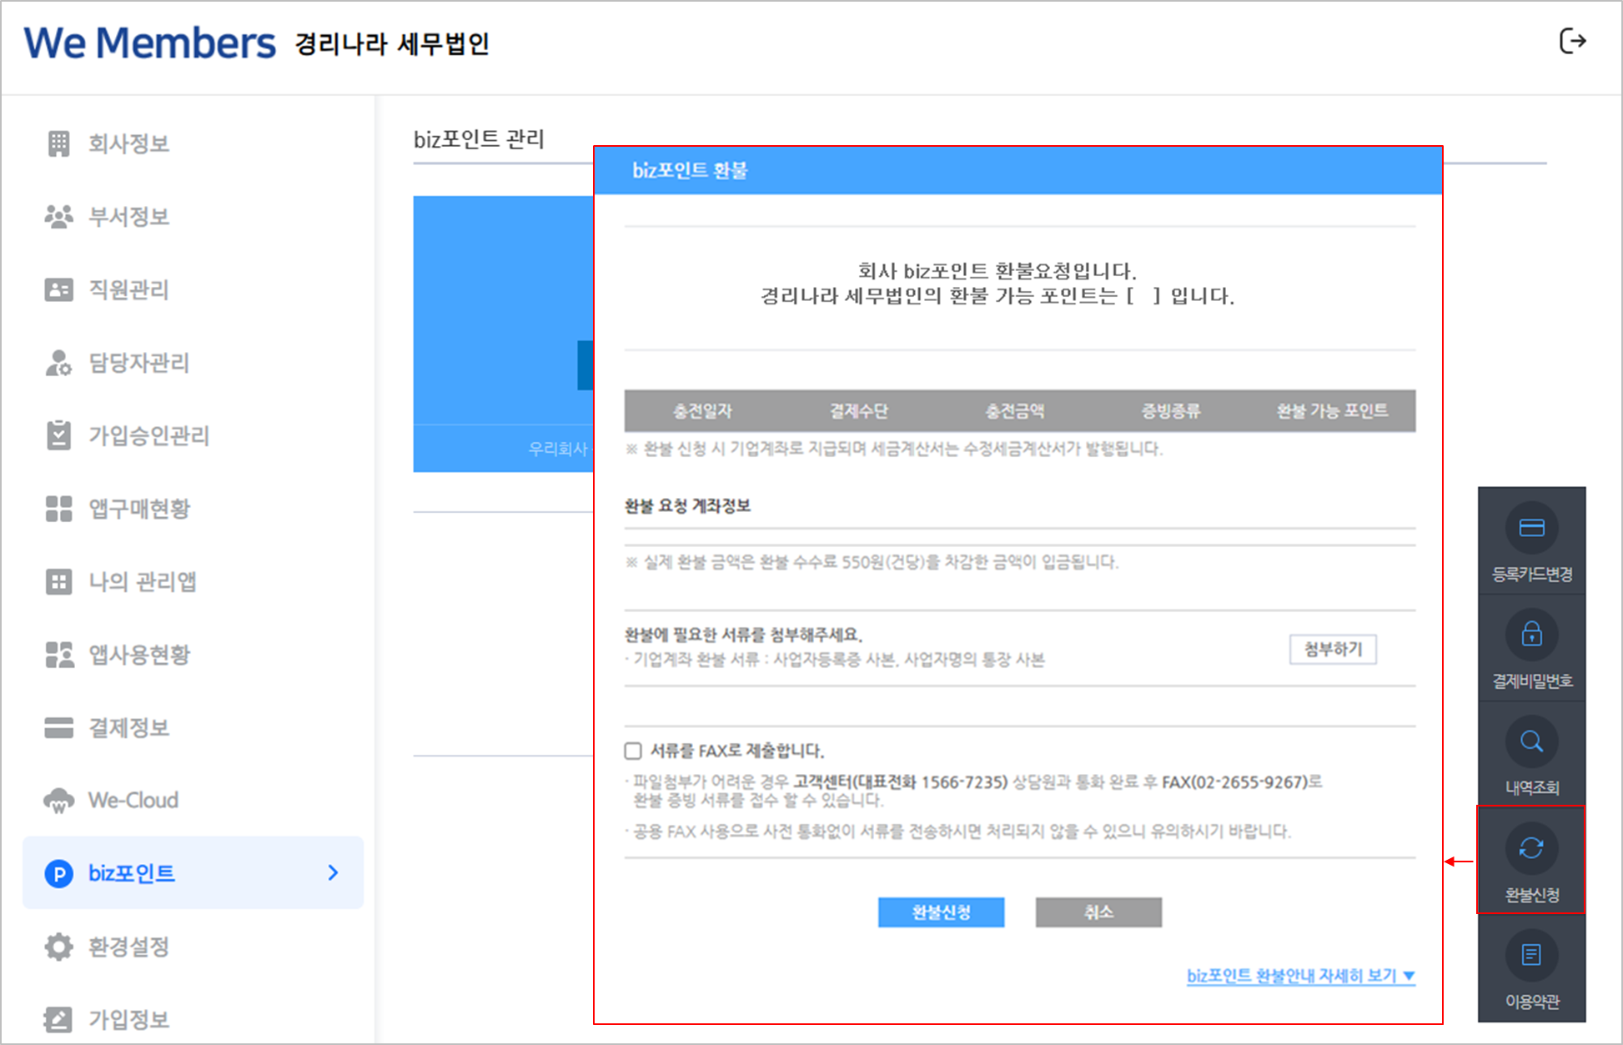The width and height of the screenshot is (1623, 1045).
Task: Click the We-Cloud cloud icon
Action: tap(58, 801)
